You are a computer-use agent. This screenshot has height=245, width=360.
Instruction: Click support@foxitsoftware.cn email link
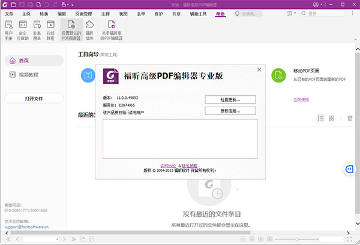point(26,227)
